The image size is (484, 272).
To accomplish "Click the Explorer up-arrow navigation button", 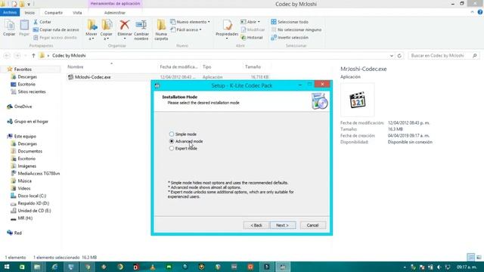I will click(33, 55).
